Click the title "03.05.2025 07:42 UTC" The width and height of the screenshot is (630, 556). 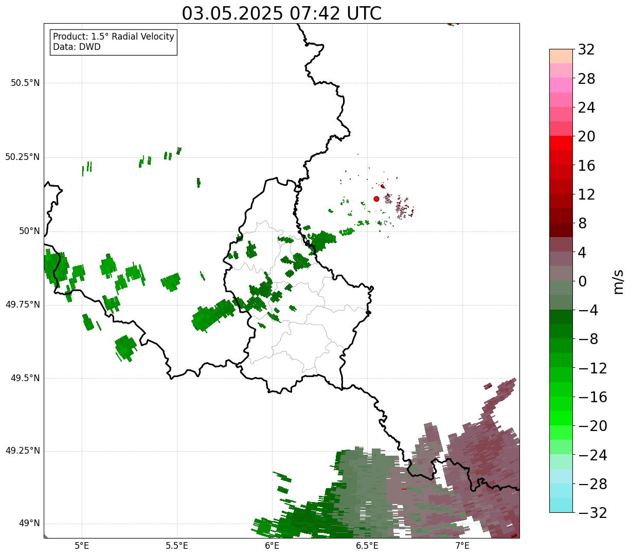pos(282,13)
